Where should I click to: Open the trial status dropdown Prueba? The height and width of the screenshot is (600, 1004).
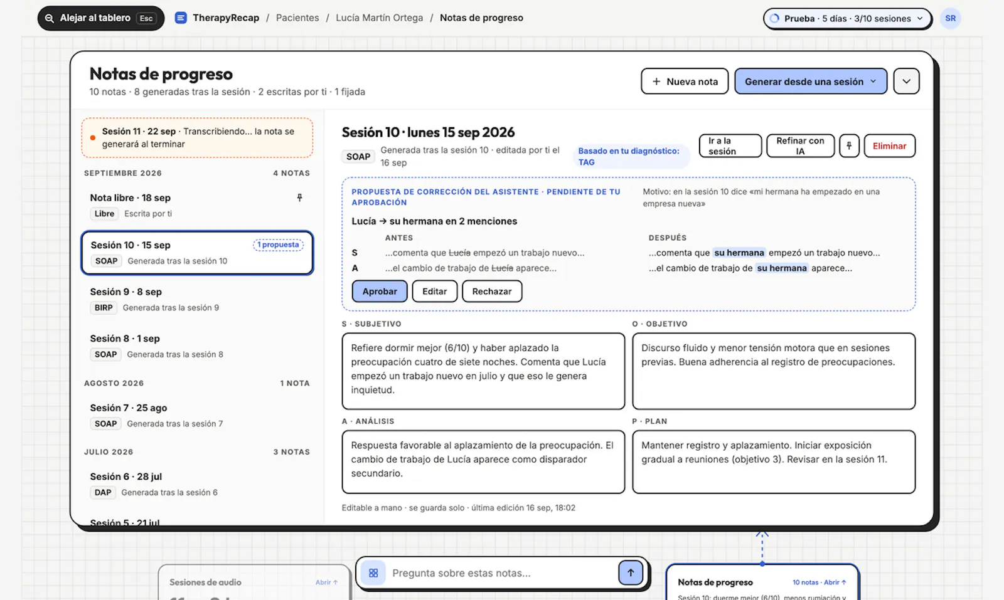coord(847,18)
